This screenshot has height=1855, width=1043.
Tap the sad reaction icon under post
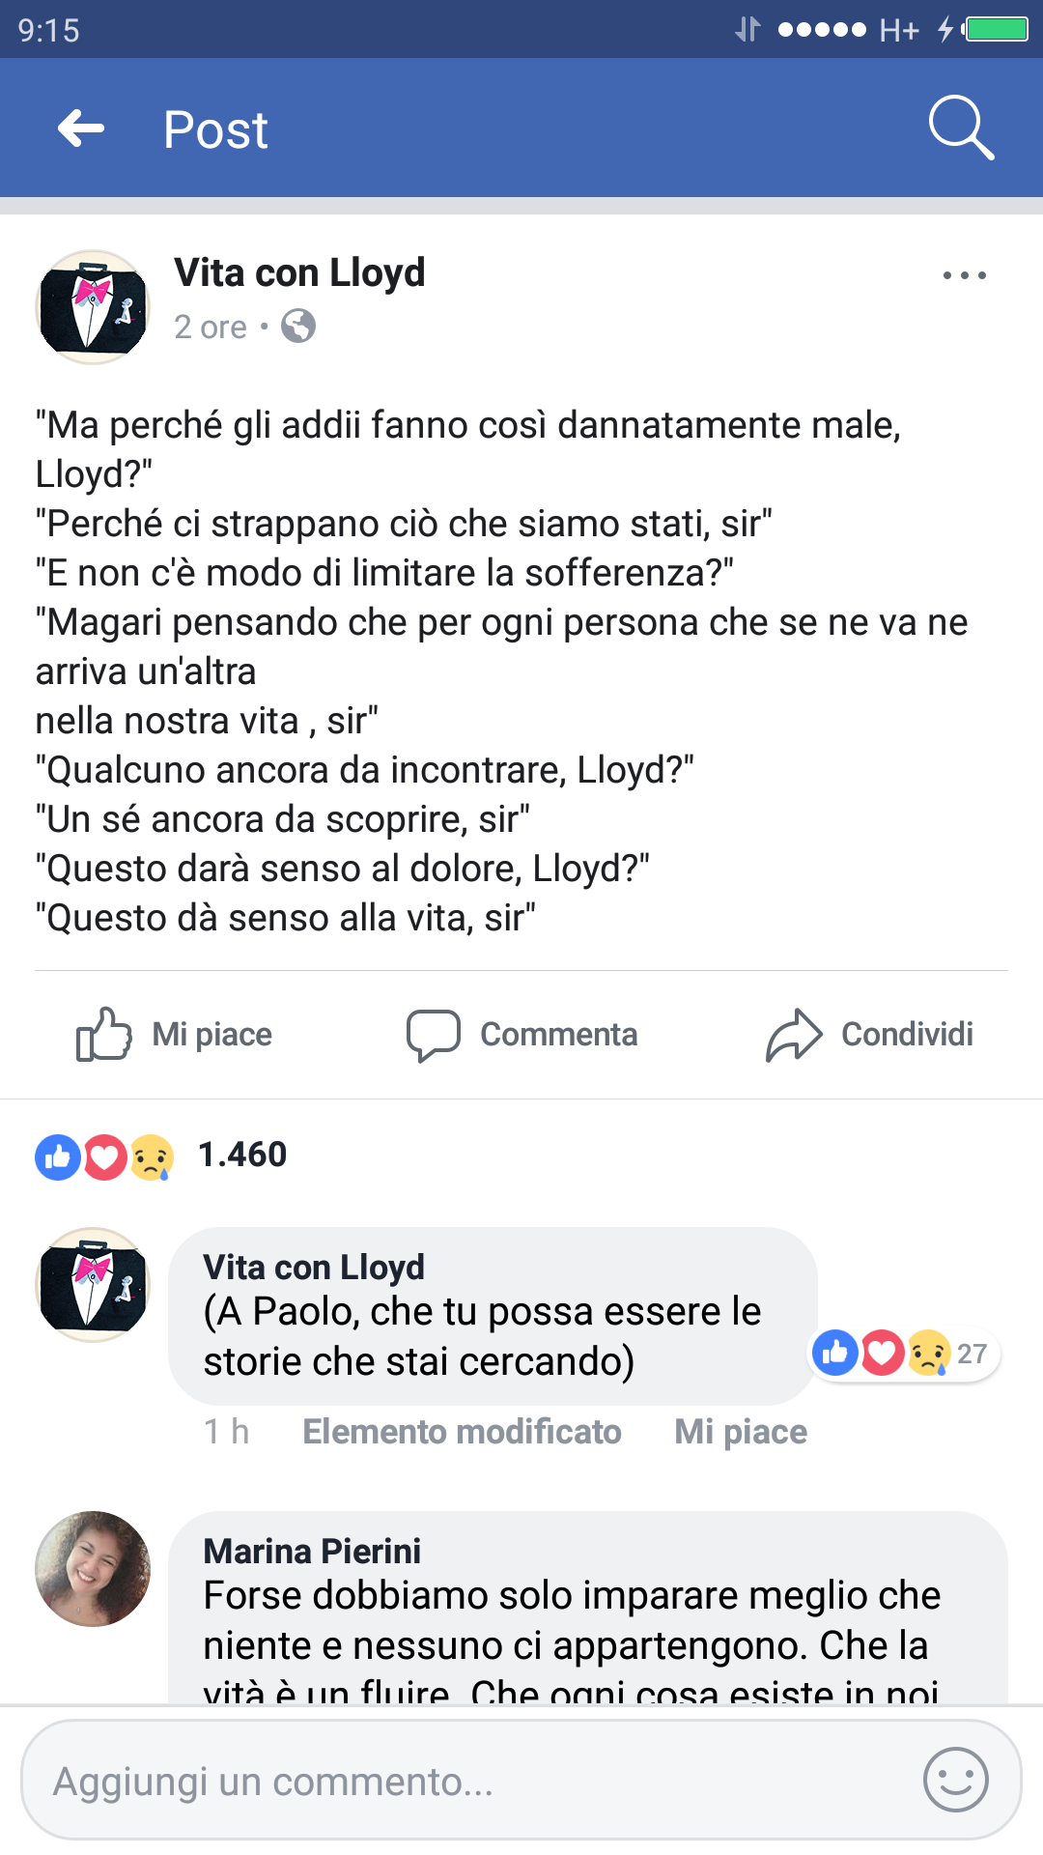coord(152,1156)
